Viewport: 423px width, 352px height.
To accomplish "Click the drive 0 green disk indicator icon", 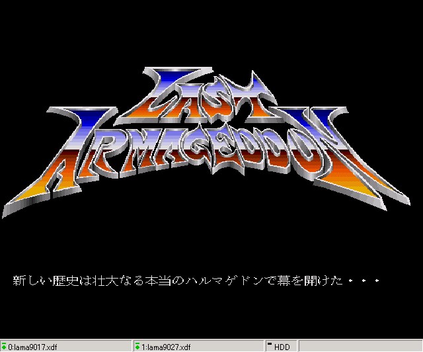I will 4,346.
